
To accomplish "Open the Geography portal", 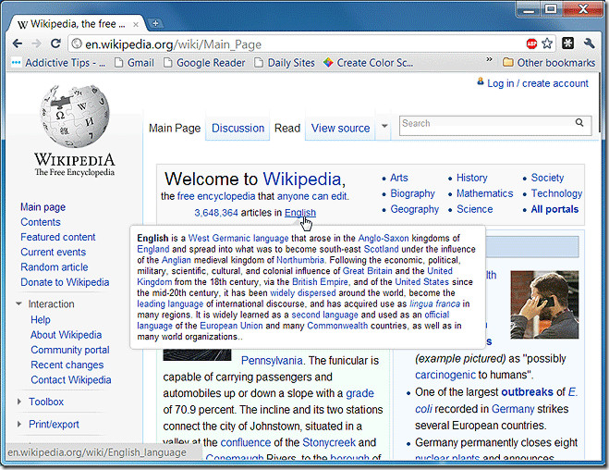I will [414, 209].
